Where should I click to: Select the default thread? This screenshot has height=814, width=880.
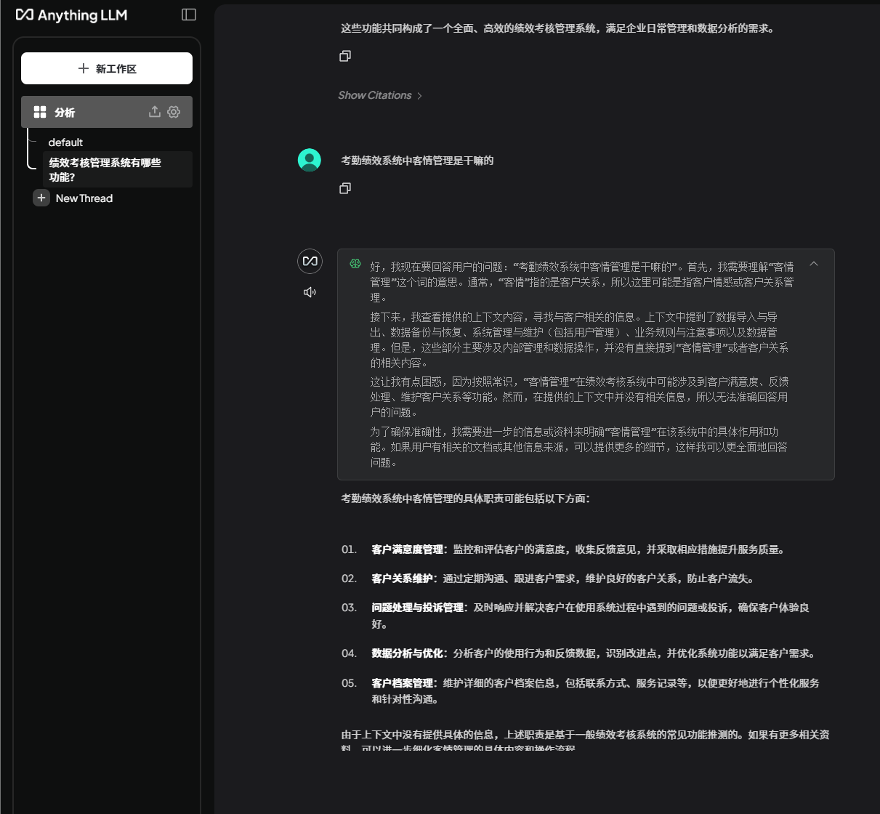(x=65, y=142)
